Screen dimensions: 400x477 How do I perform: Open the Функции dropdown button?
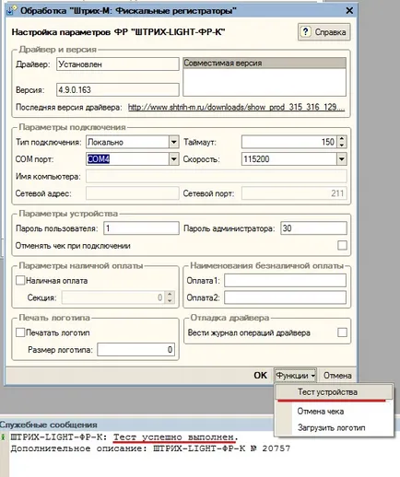pyautogui.click(x=295, y=376)
